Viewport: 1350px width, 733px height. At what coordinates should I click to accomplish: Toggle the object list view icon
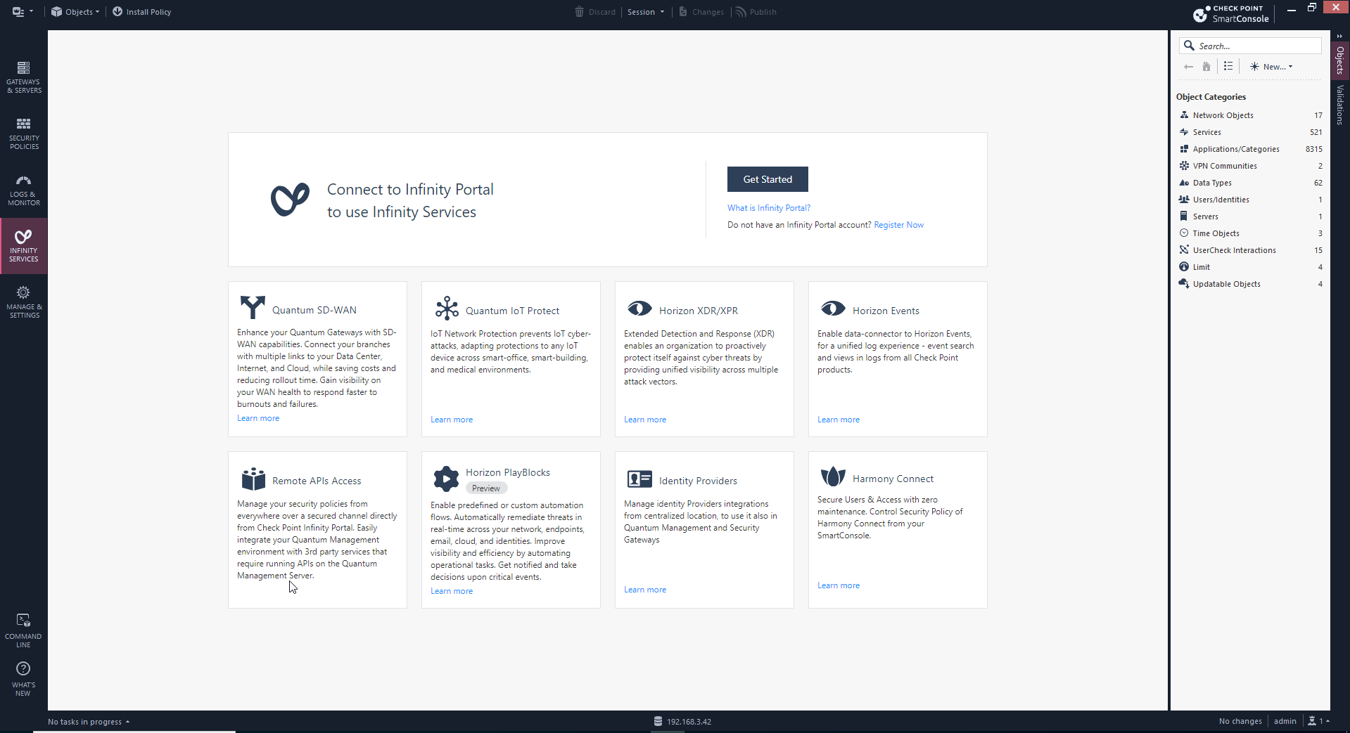(1228, 66)
